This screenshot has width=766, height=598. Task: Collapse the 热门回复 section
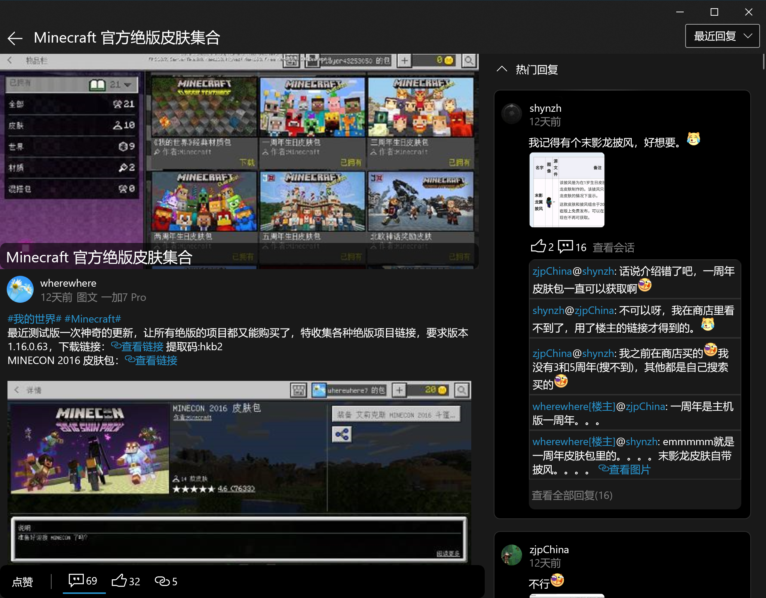tap(502, 69)
